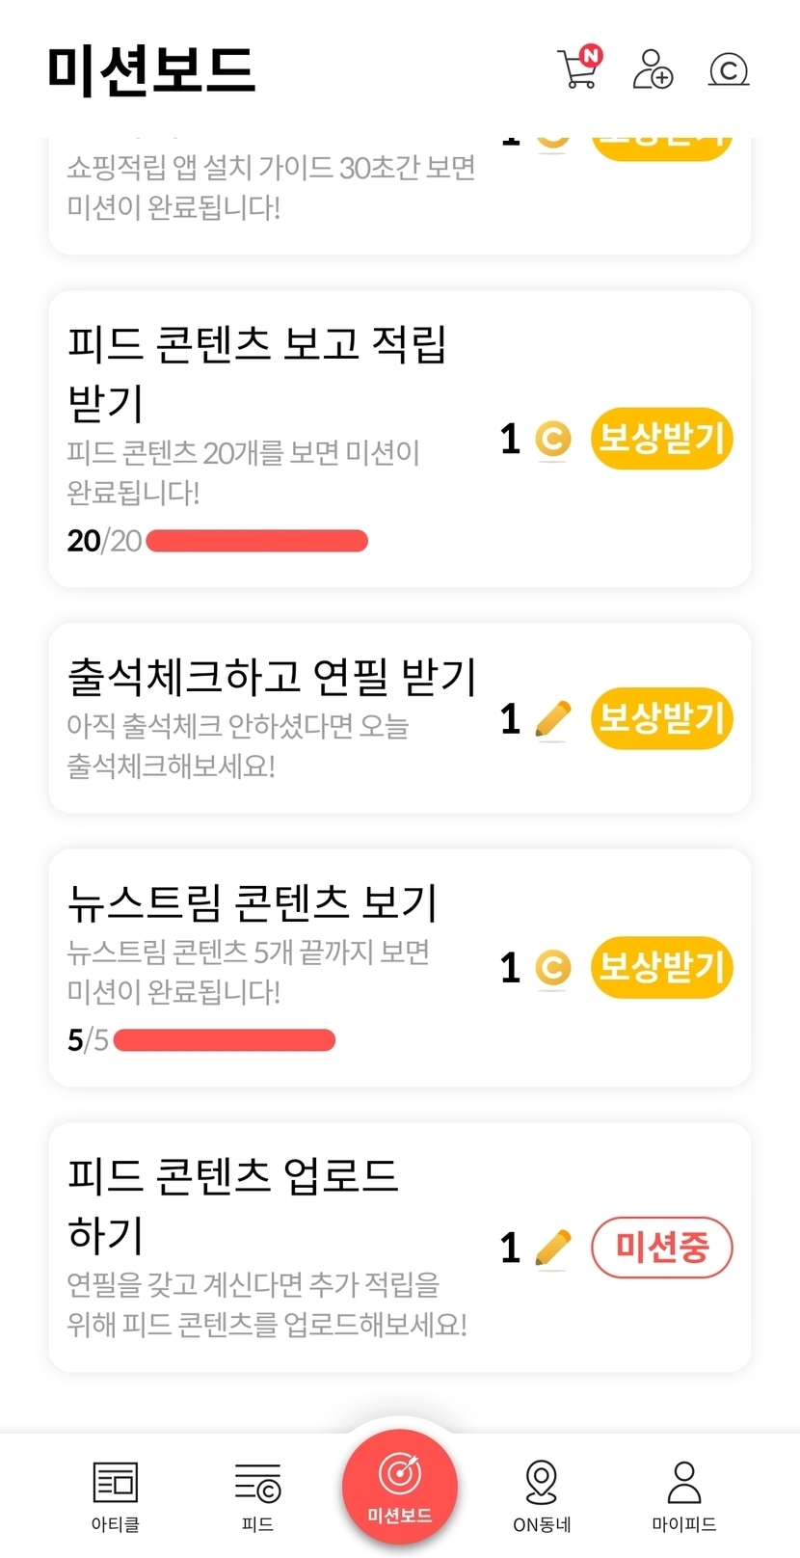This screenshot has height=1558, width=800.
Task: Tap the pencil icon on attendance check mission
Action: [x=552, y=719]
